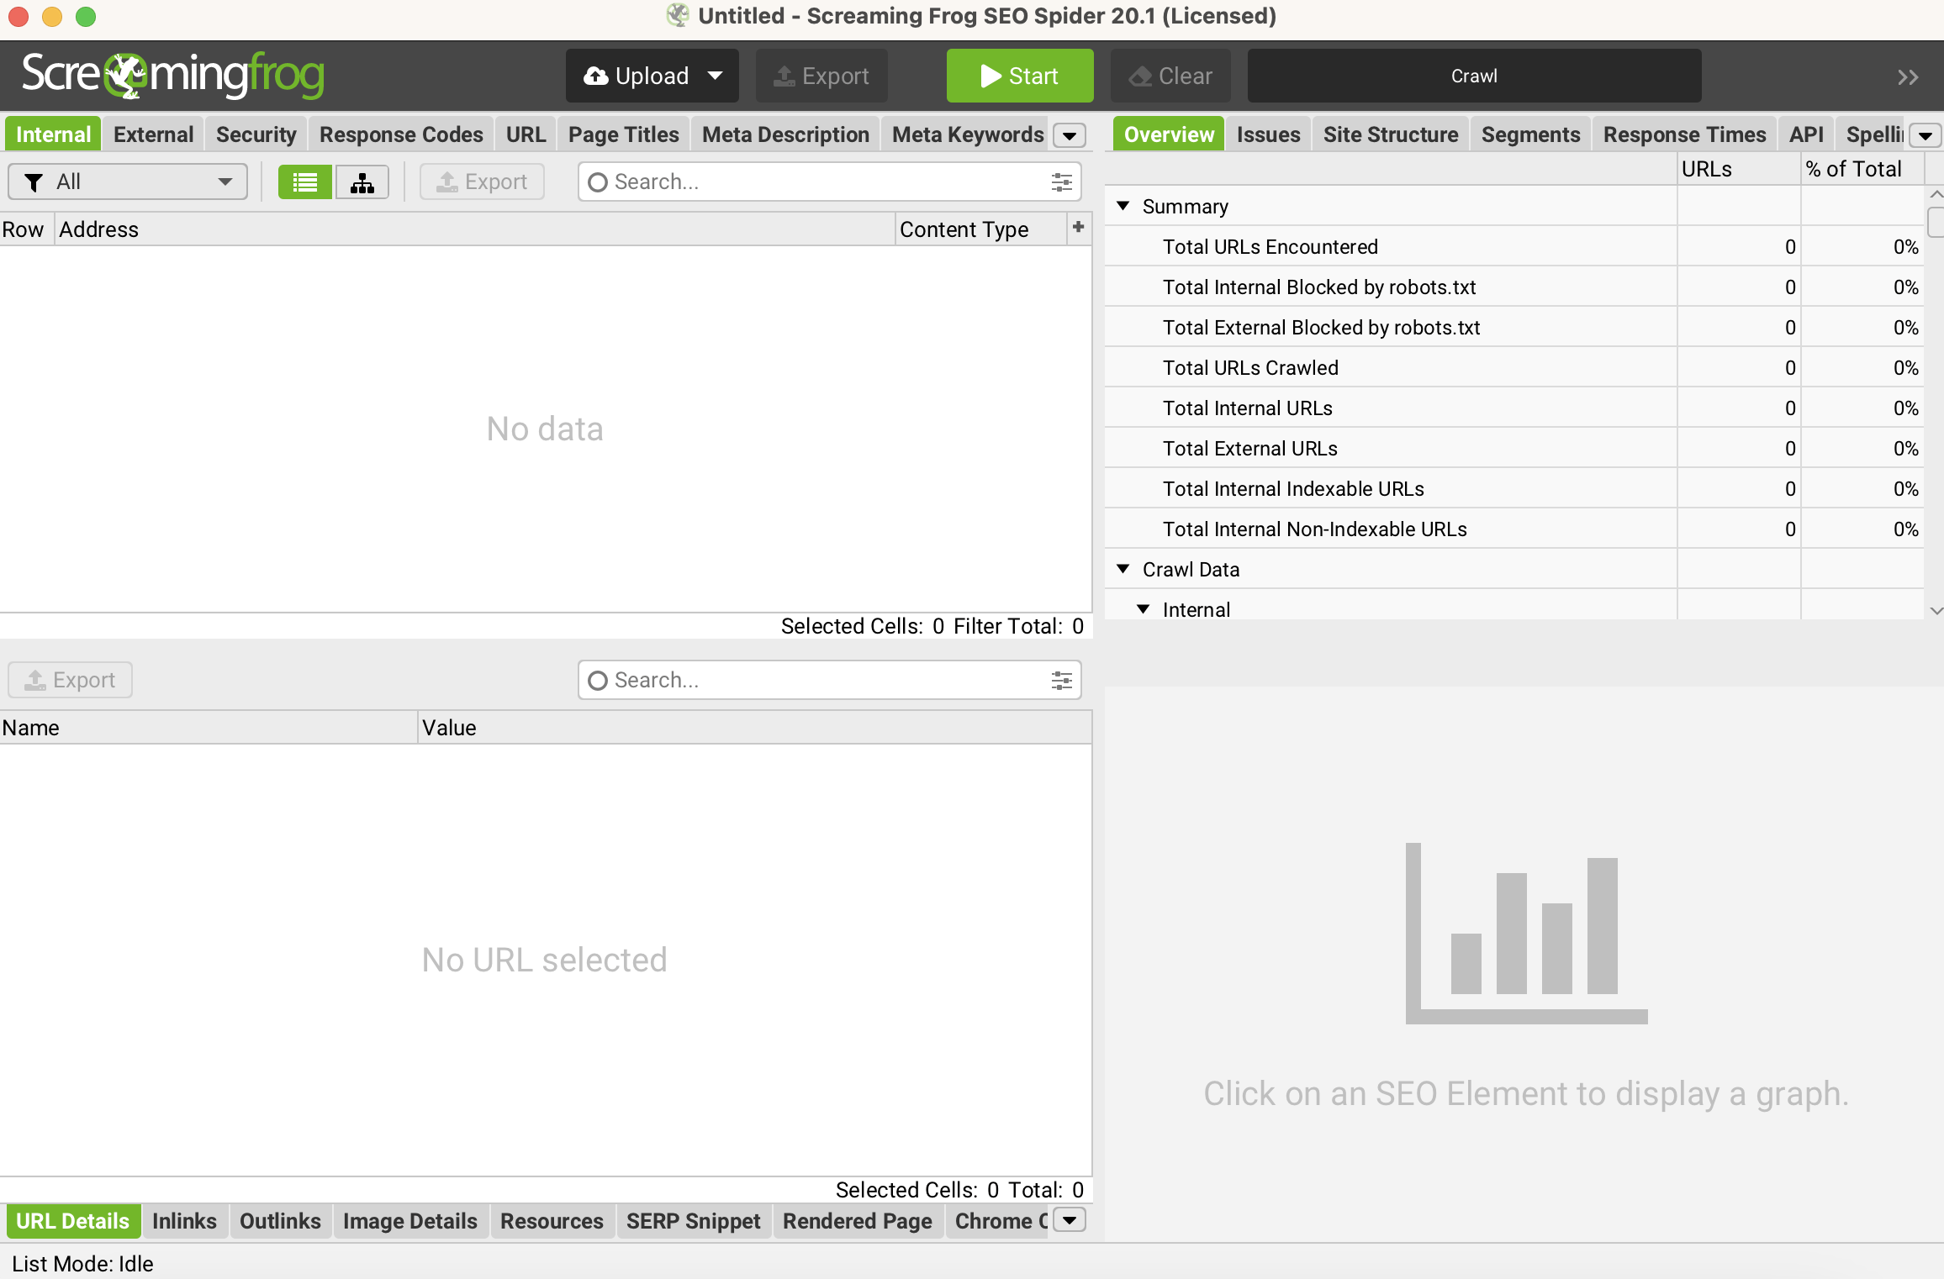Select Total URLs Encountered row
Image resolution: width=1944 pixels, height=1279 pixels.
(1514, 247)
